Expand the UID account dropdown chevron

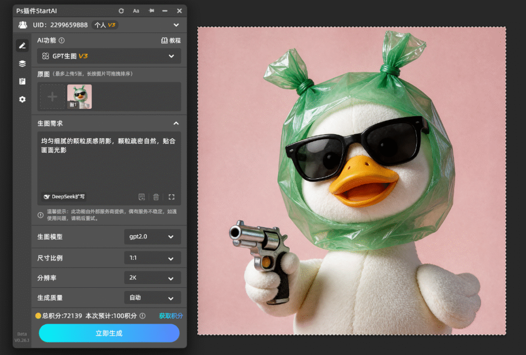point(176,25)
